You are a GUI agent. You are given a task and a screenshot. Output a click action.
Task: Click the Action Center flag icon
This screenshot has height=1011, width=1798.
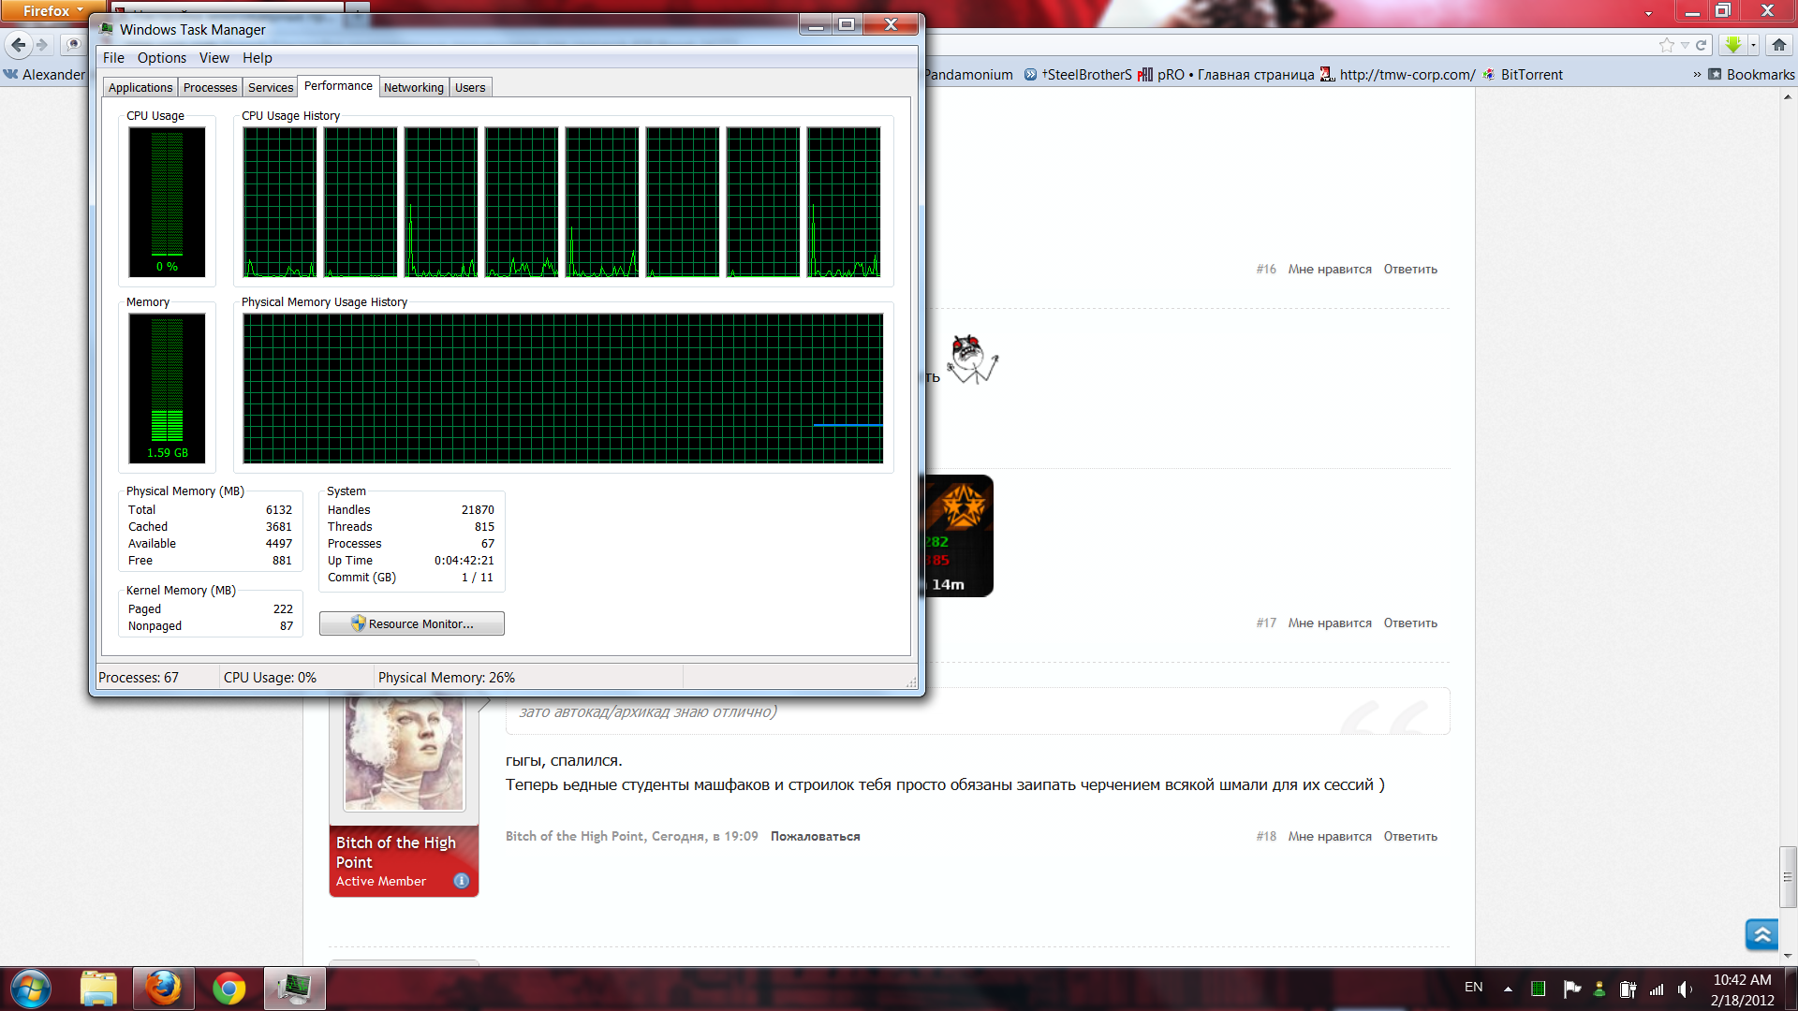(x=1571, y=989)
